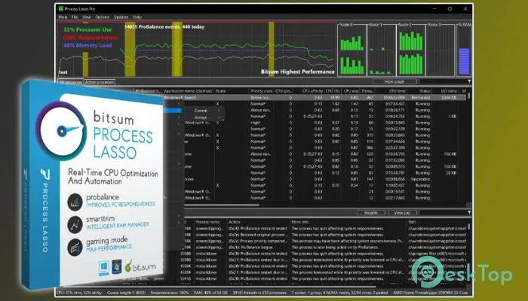The image size is (528, 301).
Task: Open the File menu
Action: click(75, 17)
